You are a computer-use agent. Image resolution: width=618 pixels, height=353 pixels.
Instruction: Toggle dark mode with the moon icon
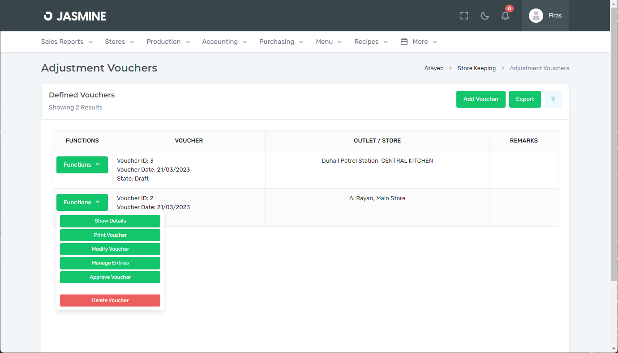pyautogui.click(x=485, y=16)
